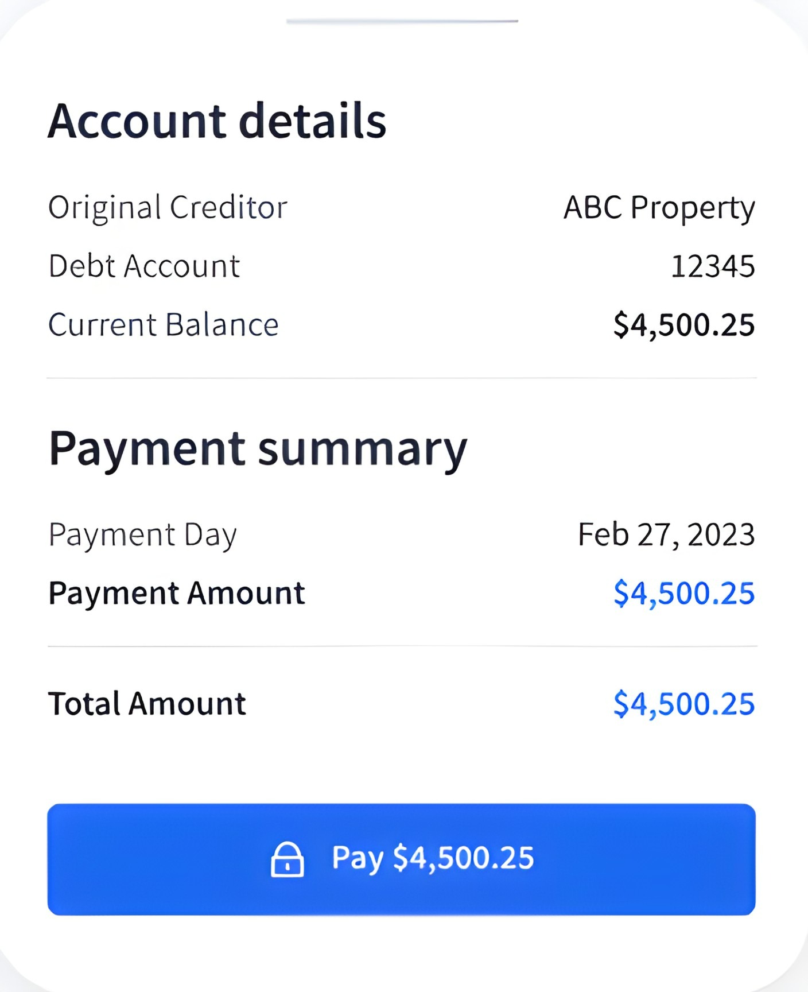808x992 pixels.
Task: Click the Payment Amount label
Action: pos(177,593)
